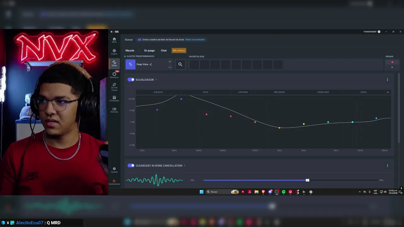Open Comentarios feedback in sidebar

[x=114, y=182]
